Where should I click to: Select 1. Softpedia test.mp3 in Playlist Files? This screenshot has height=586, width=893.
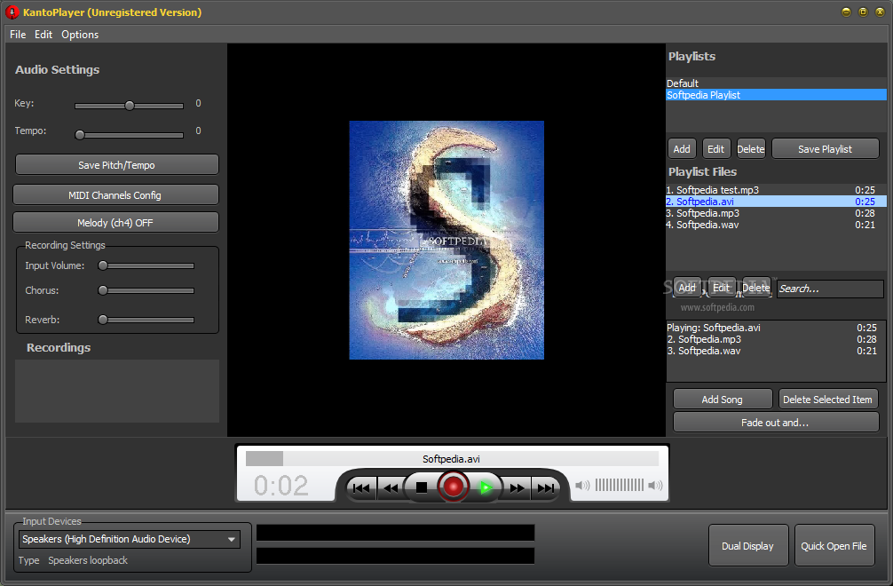click(x=776, y=190)
